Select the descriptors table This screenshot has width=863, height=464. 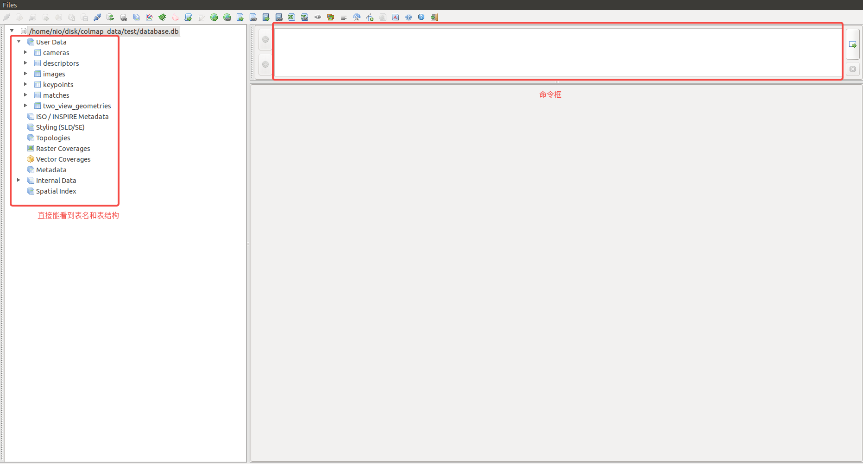61,63
